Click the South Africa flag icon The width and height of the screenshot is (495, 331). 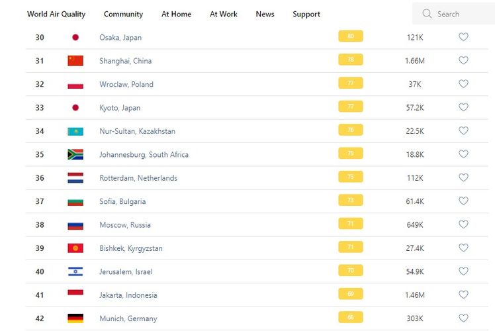[x=75, y=154]
